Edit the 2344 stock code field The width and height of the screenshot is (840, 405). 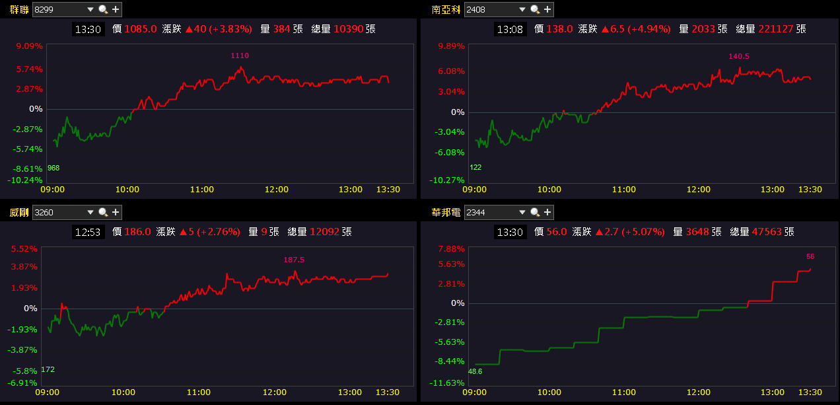coord(491,212)
